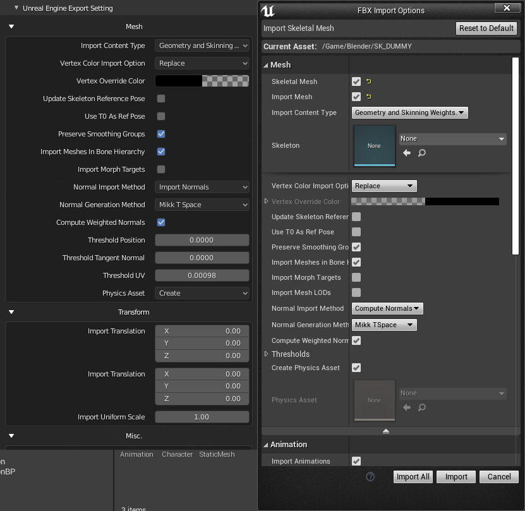Pick the Vertex Override Color swatch
Viewport: 525px width, 511px height.
pyautogui.click(x=202, y=81)
